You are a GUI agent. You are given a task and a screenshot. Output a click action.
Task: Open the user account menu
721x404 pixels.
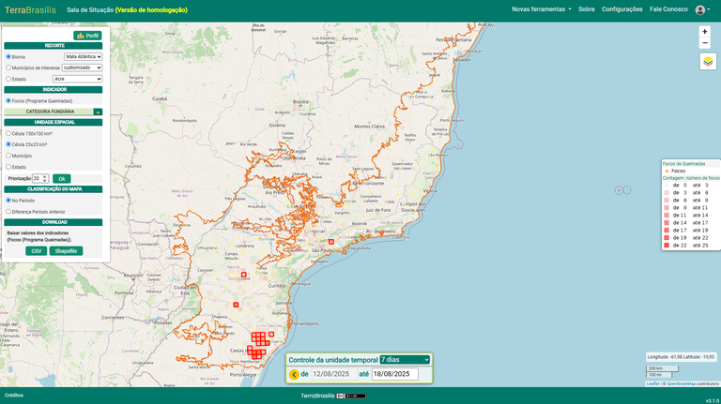(702, 9)
